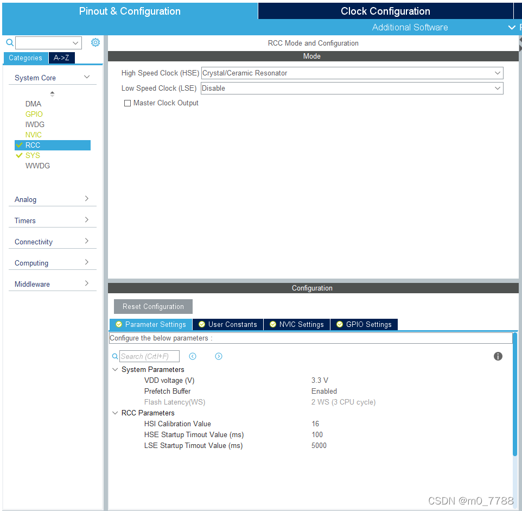Open the categories settings gear icon
The image size is (522, 511).
[x=95, y=42]
